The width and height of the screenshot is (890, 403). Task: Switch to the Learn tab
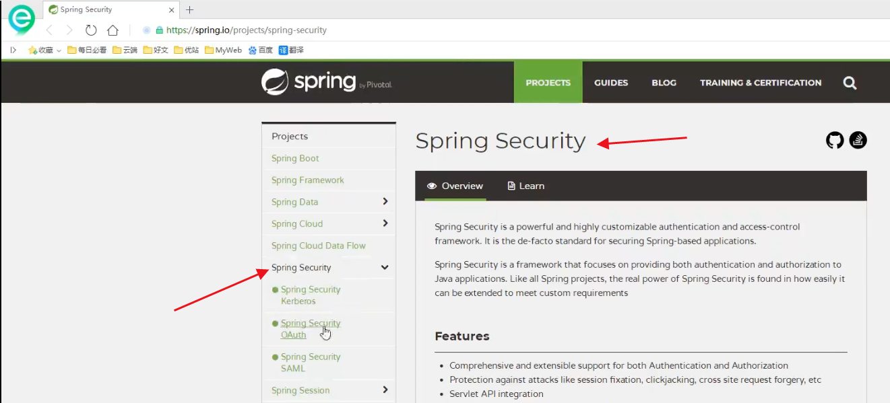point(526,186)
